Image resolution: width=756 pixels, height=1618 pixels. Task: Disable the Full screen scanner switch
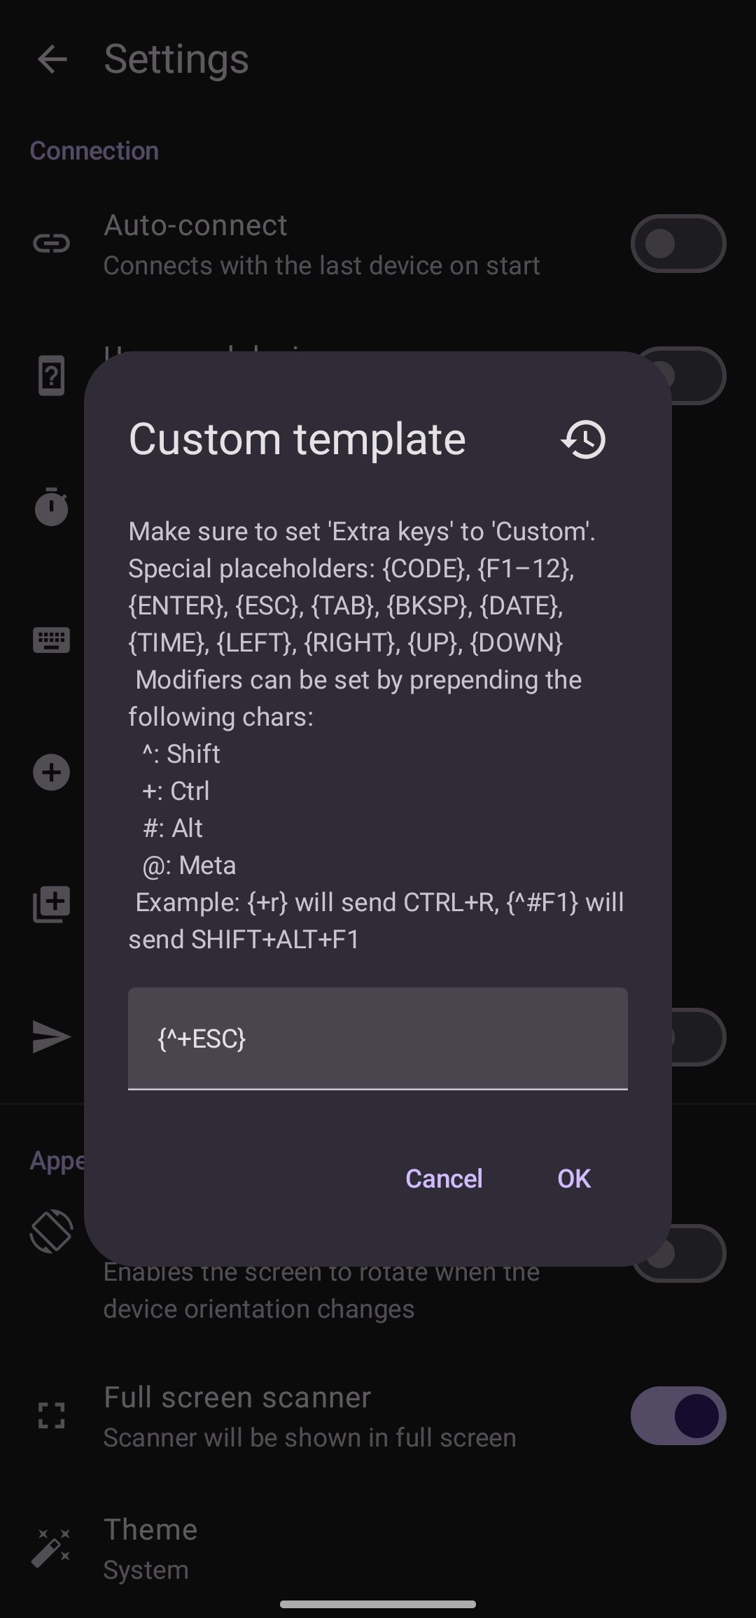678,1415
